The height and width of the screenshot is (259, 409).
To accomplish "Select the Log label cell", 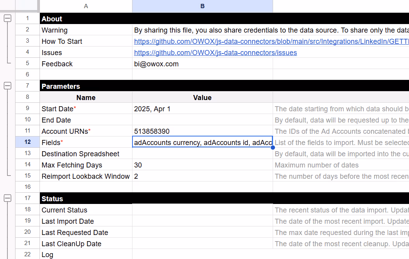I will click(x=86, y=254).
